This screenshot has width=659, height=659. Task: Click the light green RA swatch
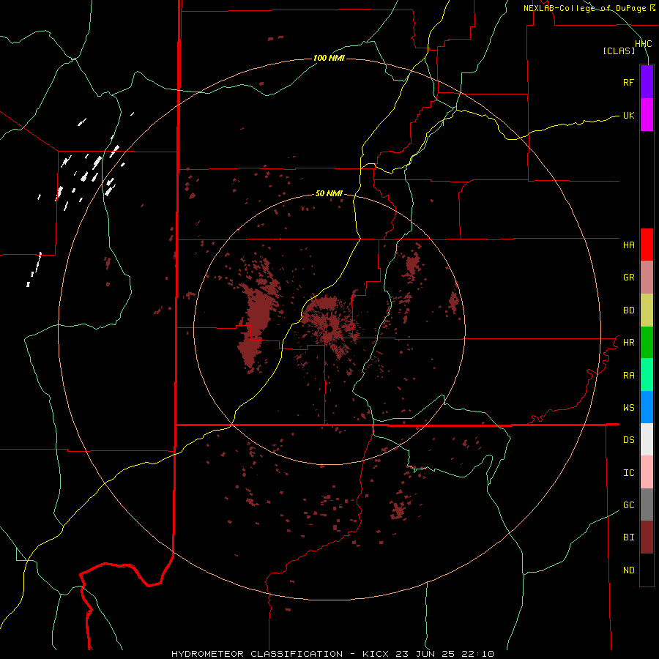pos(647,375)
